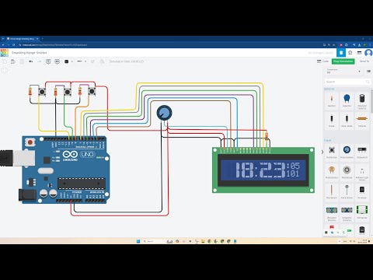Click the potentiometer knob on the canvas

[x=164, y=113]
